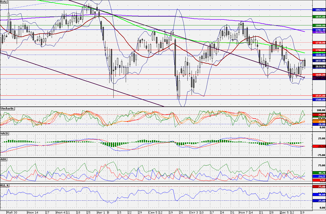Select the blue 1500.00 level tag
This screenshot has width=326, height=214.
pos(319,100)
